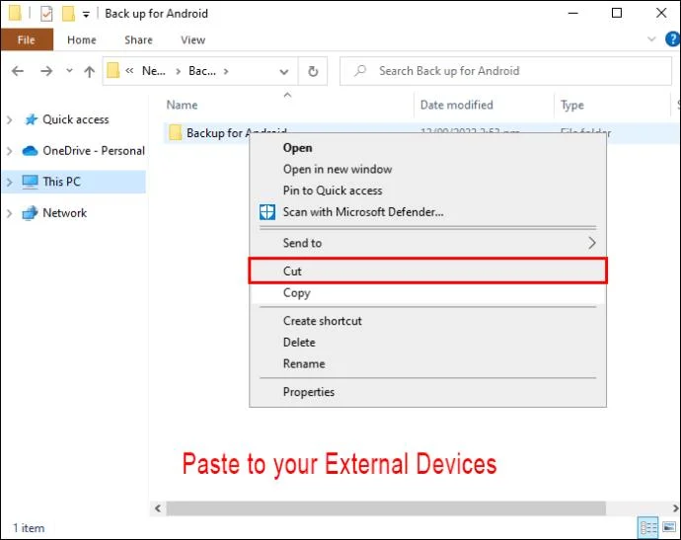Open the address bar history dropdown
The image size is (681, 540).
click(x=284, y=71)
